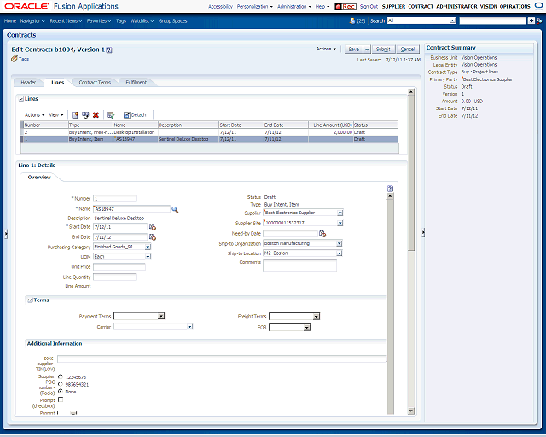Collapse the Terms section
This screenshot has width=546, height=437.
[30, 300]
